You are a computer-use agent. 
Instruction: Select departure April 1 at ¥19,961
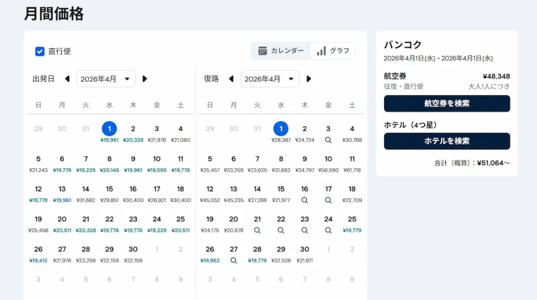pos(109,133)
